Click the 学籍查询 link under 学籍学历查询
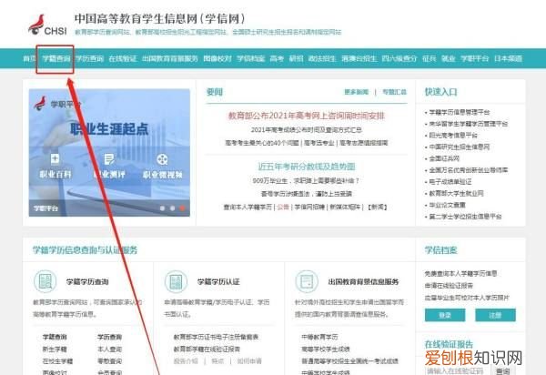 (x=55, y=337)
